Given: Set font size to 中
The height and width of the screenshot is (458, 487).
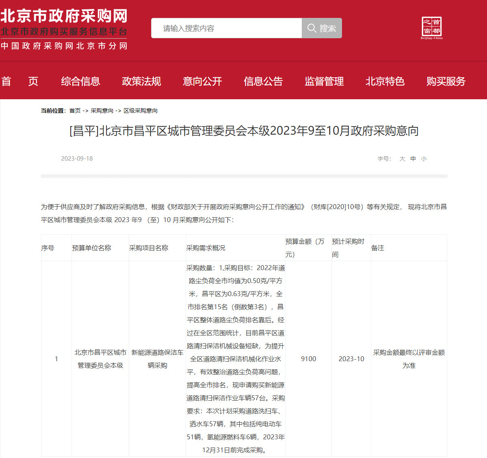Looking at the screenshot, I should coord(413,159).
